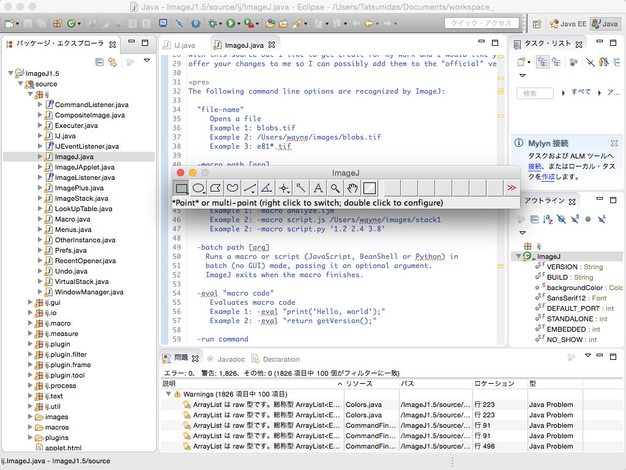
Task: Select the Oval selection tool in ImageJ
Action: point(199,188)
